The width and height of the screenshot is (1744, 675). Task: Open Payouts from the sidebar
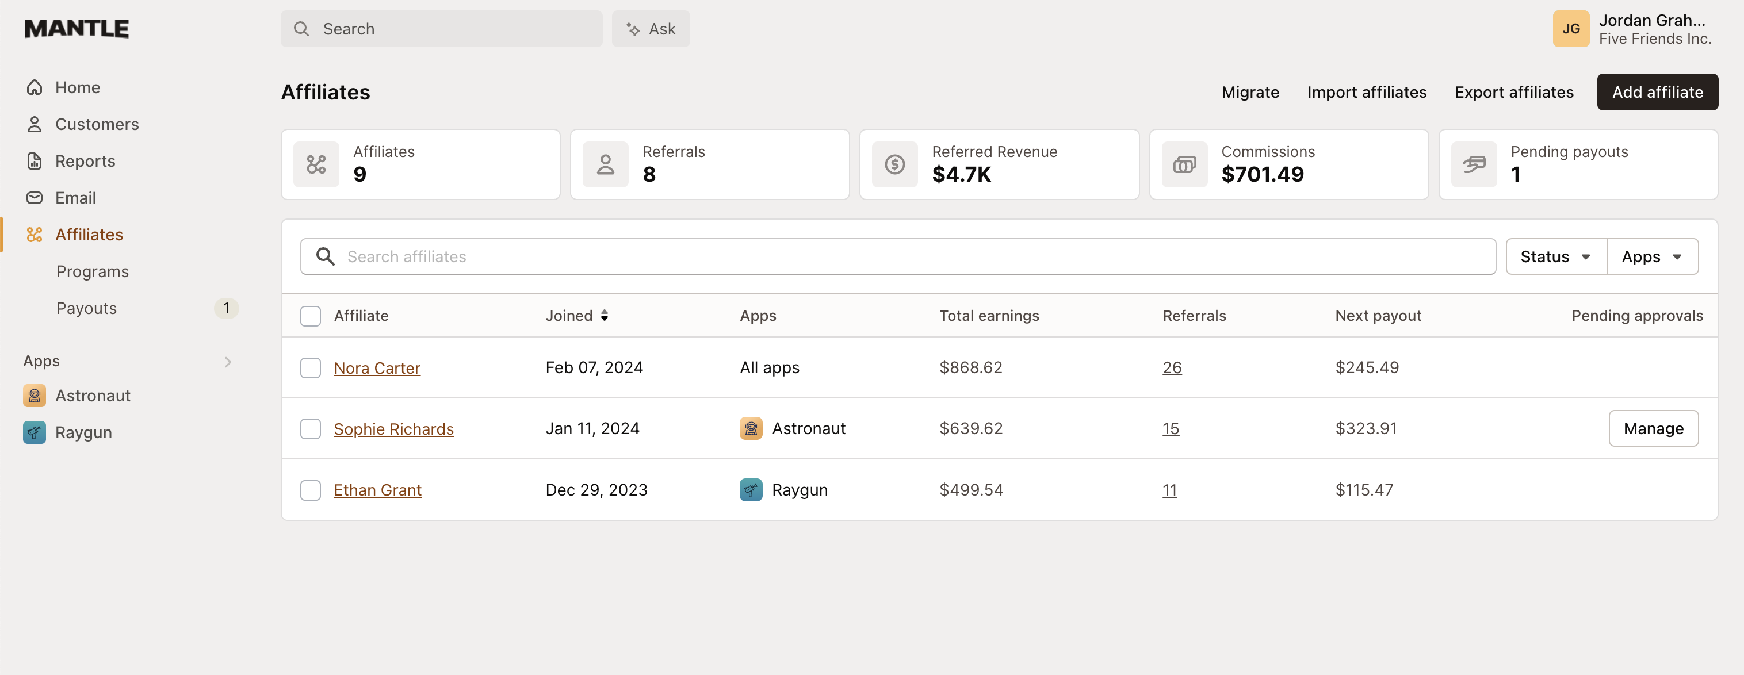(x=87, y=308)
